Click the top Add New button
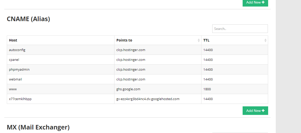This screenshot has width=301, height=133. point(255,3)
